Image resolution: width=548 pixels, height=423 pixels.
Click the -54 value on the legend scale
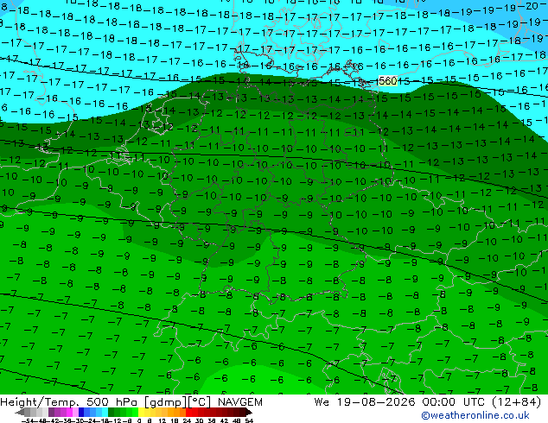pos(28,420)
